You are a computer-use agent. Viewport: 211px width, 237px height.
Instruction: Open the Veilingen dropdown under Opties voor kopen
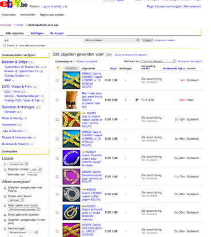16,200
